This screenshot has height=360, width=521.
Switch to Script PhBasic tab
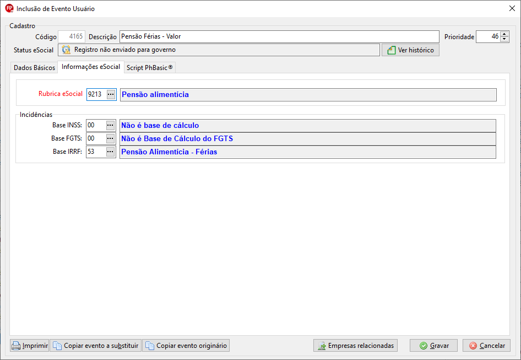coord(149,68)
